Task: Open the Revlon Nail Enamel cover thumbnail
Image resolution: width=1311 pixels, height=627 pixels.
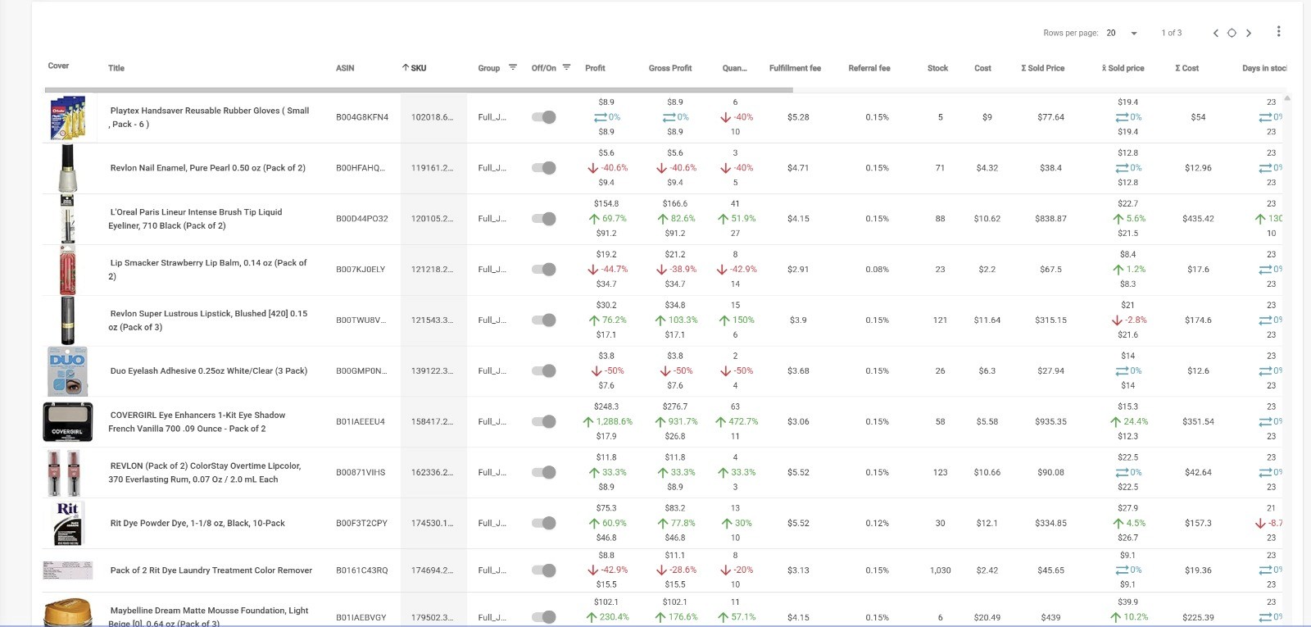Action: (67, 168)
